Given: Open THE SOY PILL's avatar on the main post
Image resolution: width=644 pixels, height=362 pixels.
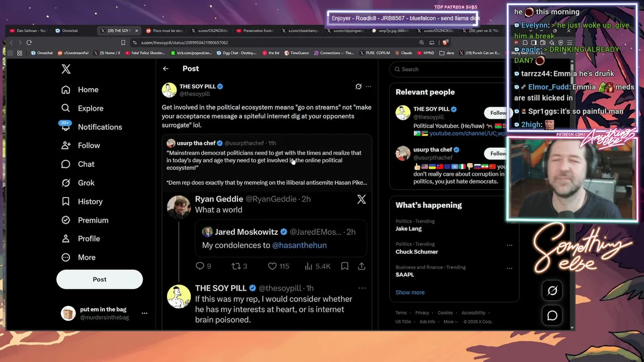Looking at the screenshot, I should 169,90.
